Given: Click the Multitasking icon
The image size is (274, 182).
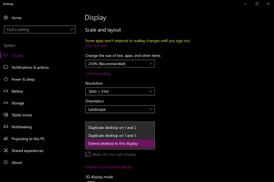Looking at the screenshot, I should pos(6,127).
